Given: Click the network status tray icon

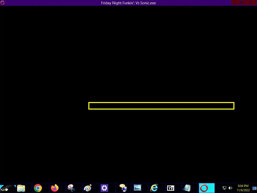Looking at the screenshot, I should coord(224,188).
